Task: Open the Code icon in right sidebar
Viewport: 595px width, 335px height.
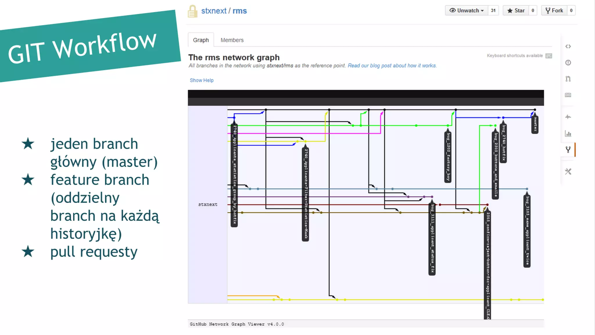Action: [x=568, y=46]
